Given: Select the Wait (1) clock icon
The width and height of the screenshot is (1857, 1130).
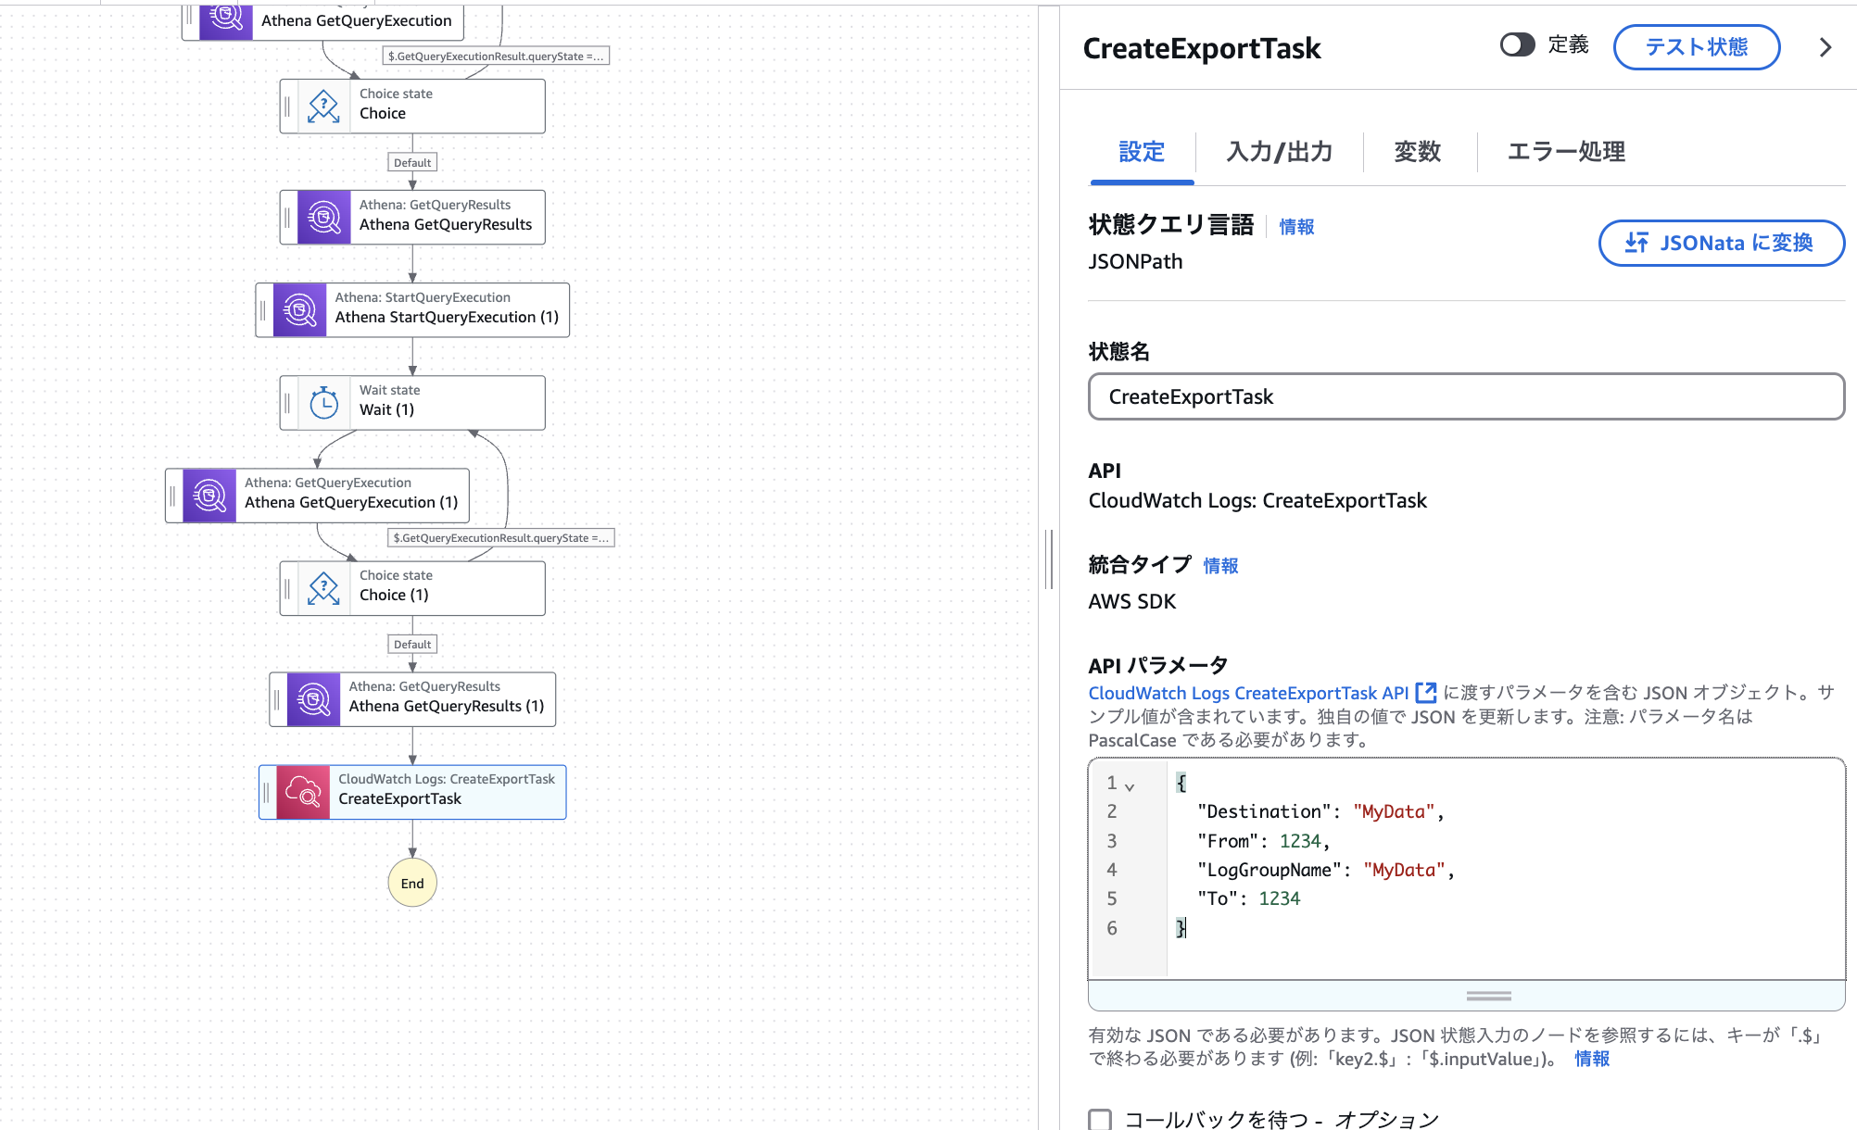Looking at the screenshot, I should pyautogui.click(x=323, y=403).
